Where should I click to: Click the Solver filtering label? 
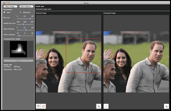pos(9,29)
